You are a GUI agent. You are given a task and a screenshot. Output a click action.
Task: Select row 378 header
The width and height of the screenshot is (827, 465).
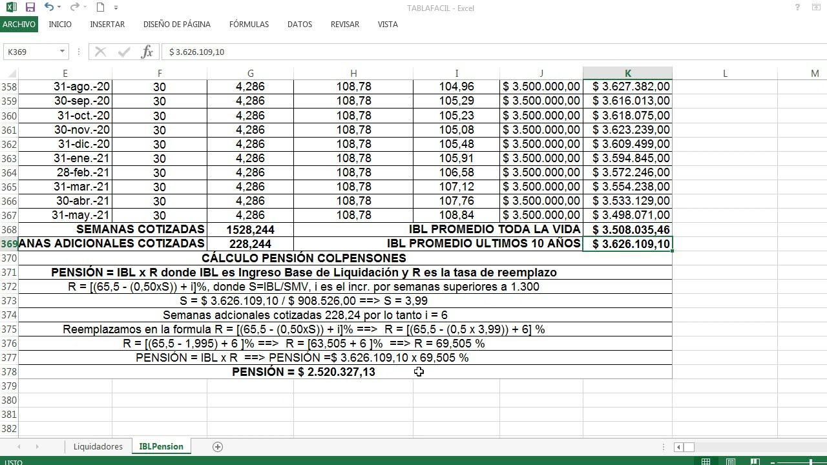pos(9,372)
